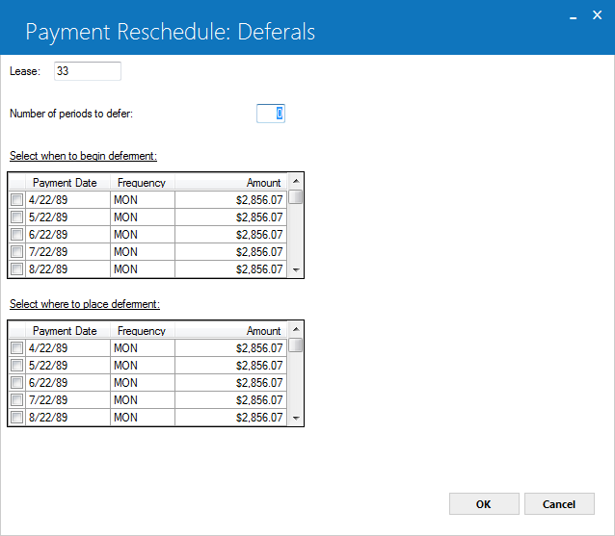Click Amount header in place deferment table
This screenshot has height=536, width=615.
pyautogui.click(x=231, y=331)
